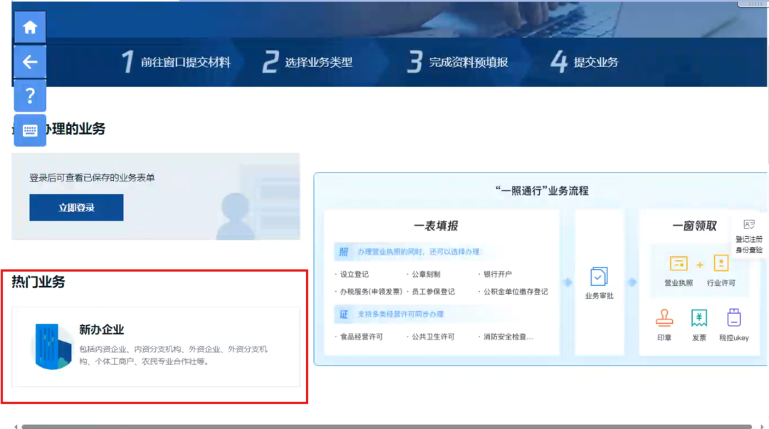Click the back arrow in the sidebar
Image resolution: width=769 pixels, height=429 pixels.
click(x=29, y=61)
